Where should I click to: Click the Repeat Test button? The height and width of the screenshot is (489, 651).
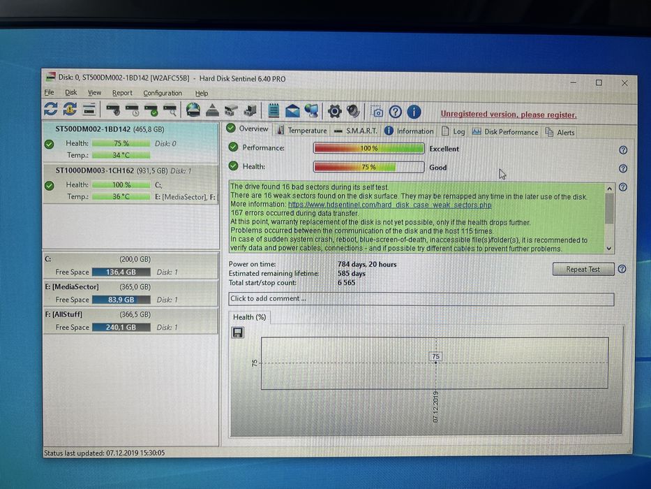(x=583, y=269)
